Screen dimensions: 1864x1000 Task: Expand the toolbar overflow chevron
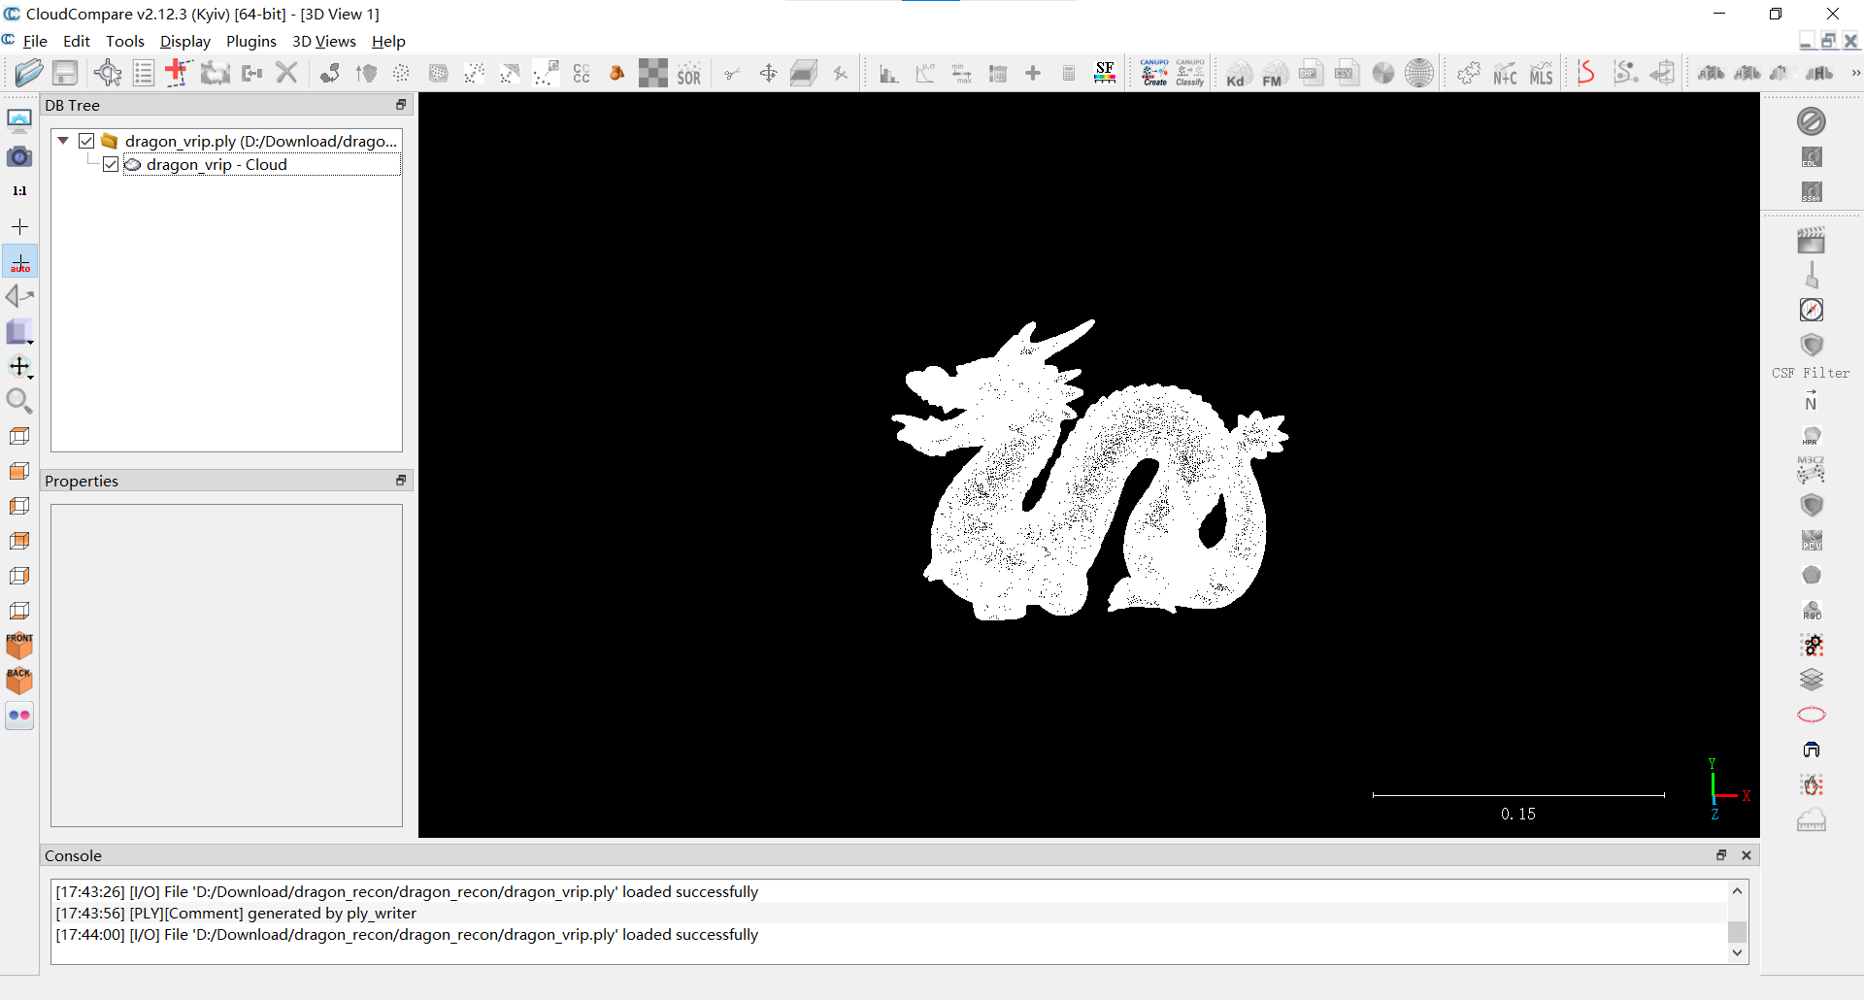1855,73
